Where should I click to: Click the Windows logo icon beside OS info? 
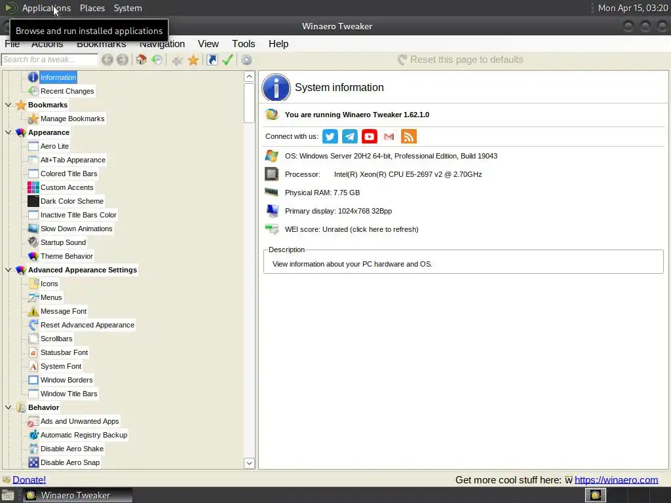click(x=271, y=156)
